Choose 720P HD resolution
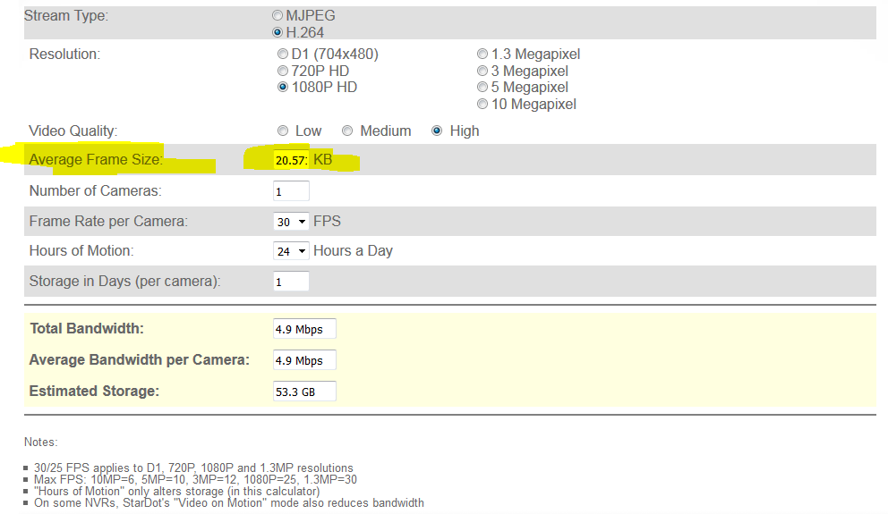Viewport: 888px width, 514px height. click(283, 71)
